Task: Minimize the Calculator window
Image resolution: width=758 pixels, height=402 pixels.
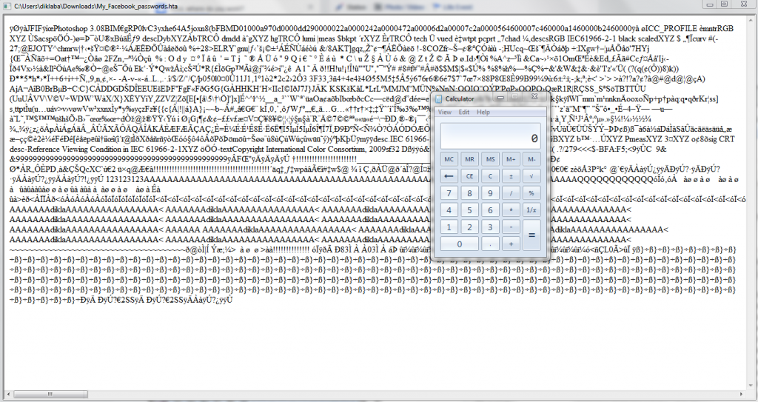Action: [500, 97]
